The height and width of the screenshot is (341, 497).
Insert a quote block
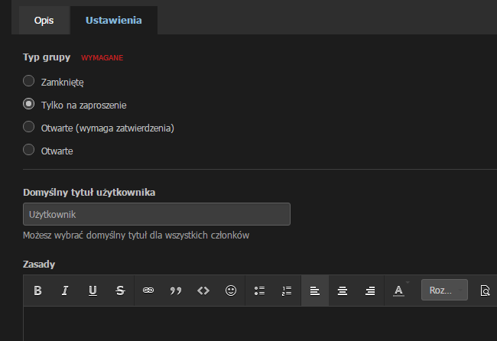[176, 291]
